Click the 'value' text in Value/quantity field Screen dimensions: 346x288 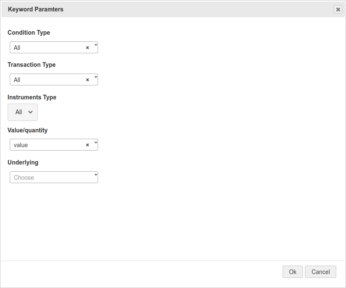(21, 145)
